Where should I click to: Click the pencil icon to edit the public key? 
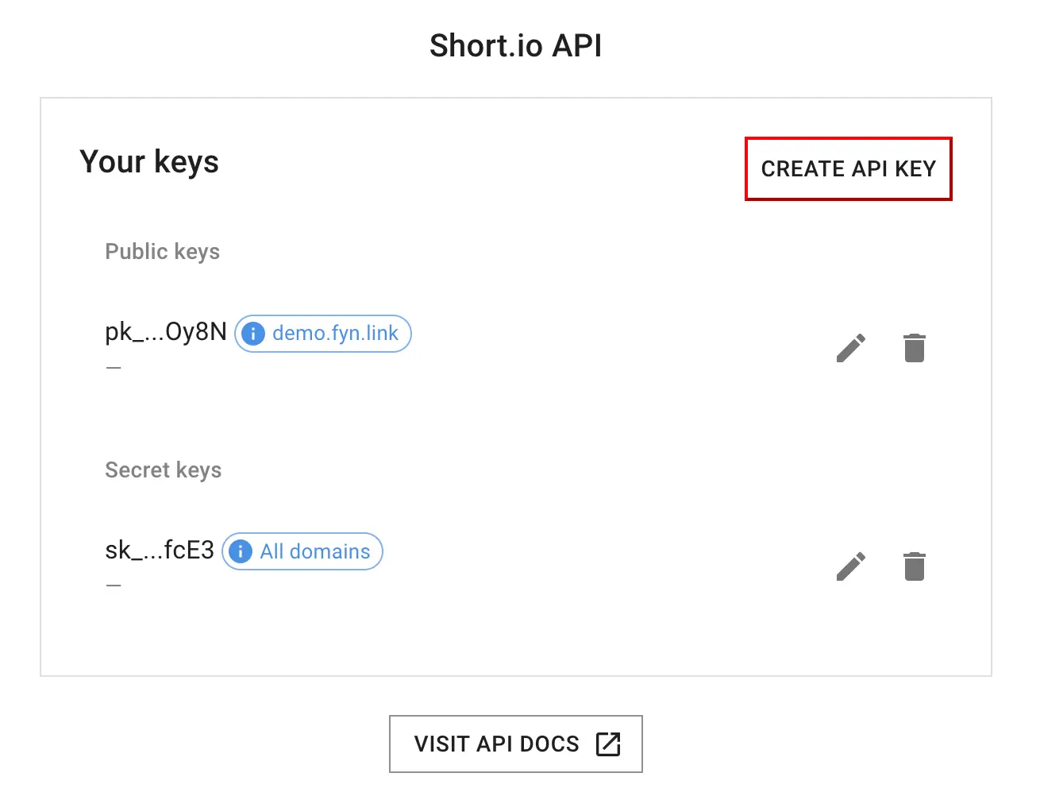coord(851,347)
